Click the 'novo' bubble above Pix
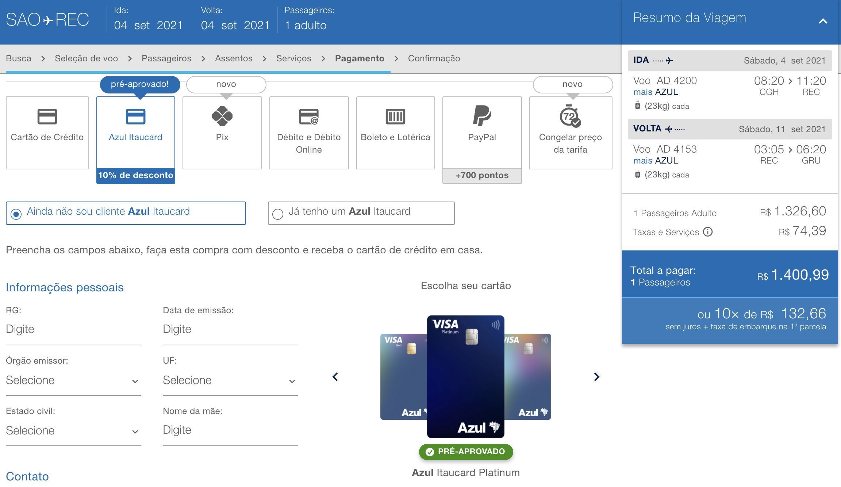Screen dimensions: 841x487 tap(226, 84)
